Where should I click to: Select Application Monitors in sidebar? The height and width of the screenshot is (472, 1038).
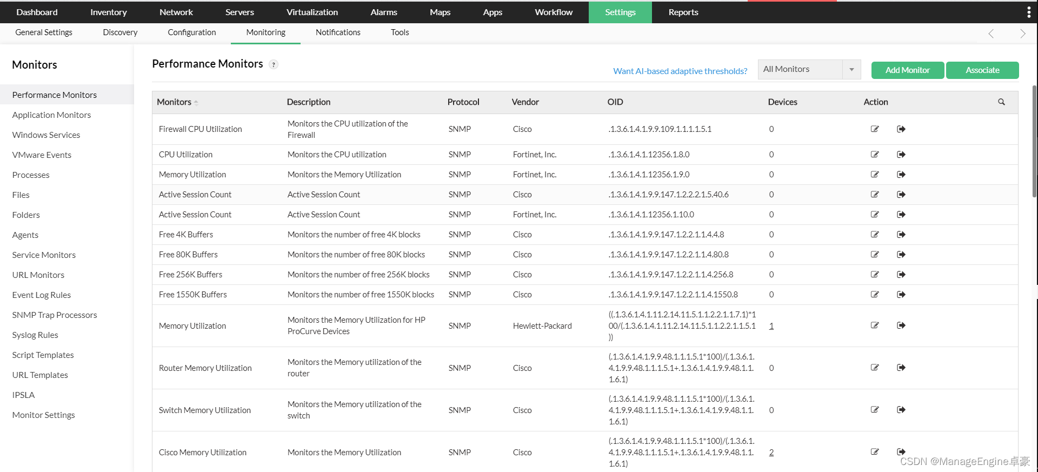51,115
